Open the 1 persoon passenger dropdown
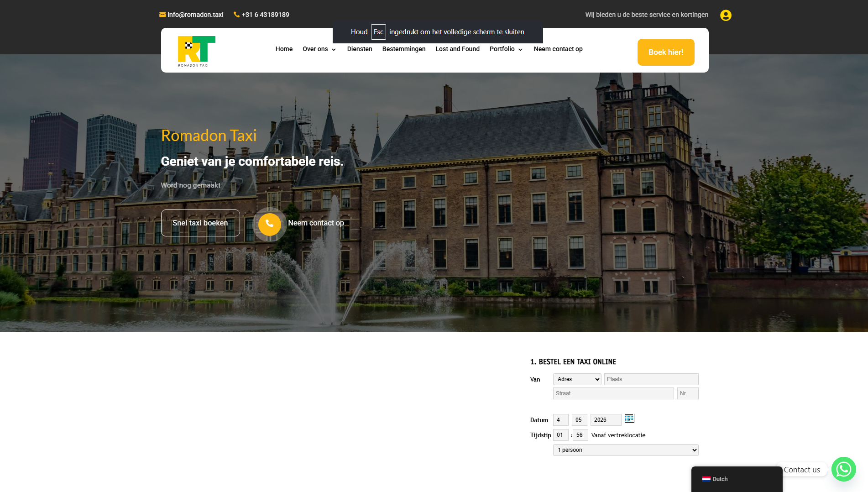 tap(626, 450)
